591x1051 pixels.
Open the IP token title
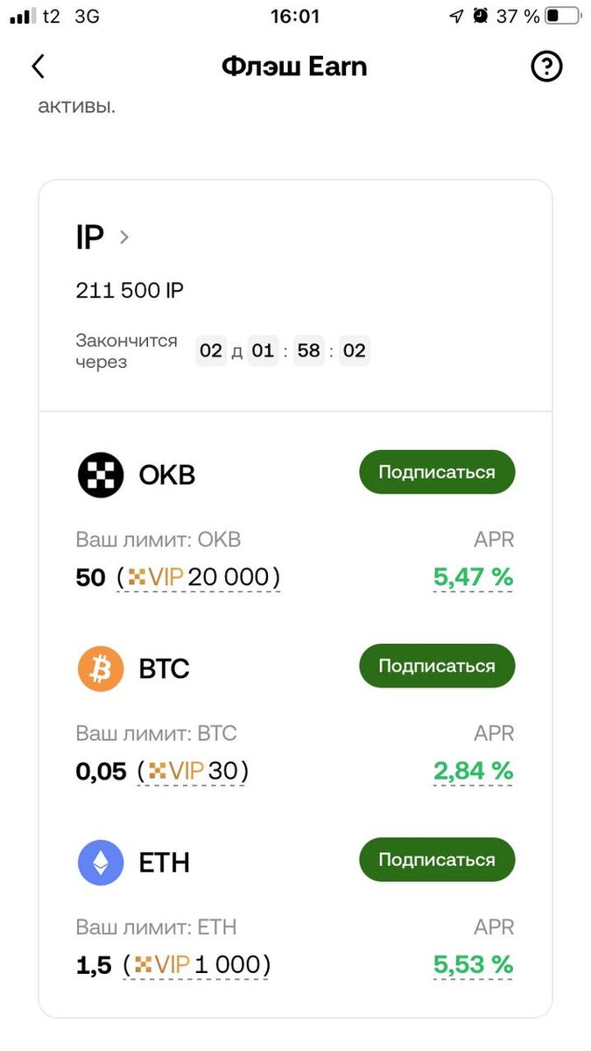90,237
